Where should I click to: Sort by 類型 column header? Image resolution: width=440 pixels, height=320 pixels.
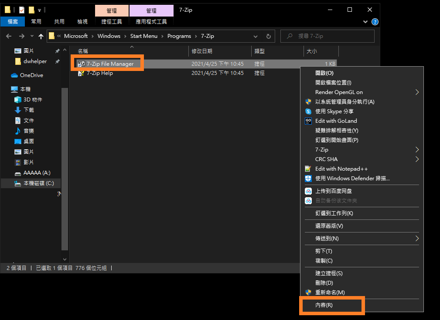(259, 51)
